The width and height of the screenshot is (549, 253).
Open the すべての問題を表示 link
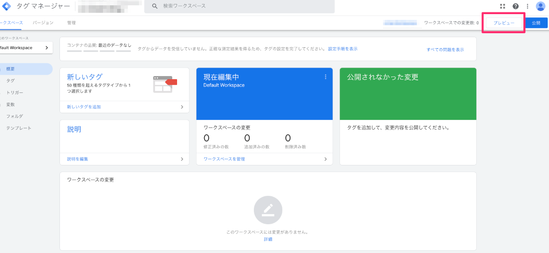coord(445,50)
